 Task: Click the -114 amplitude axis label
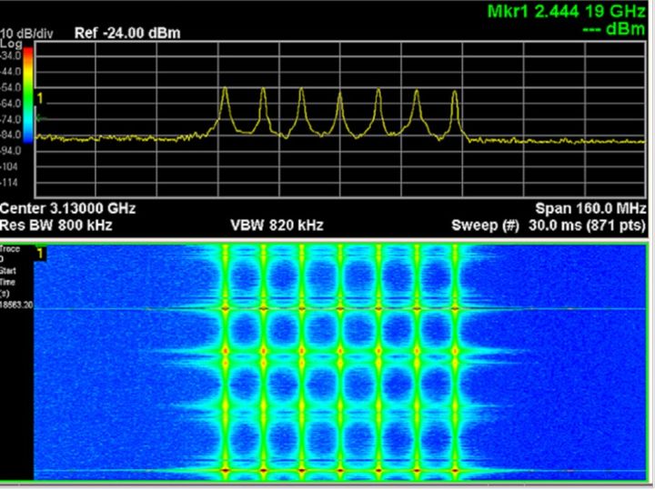[x=10, y=183]
